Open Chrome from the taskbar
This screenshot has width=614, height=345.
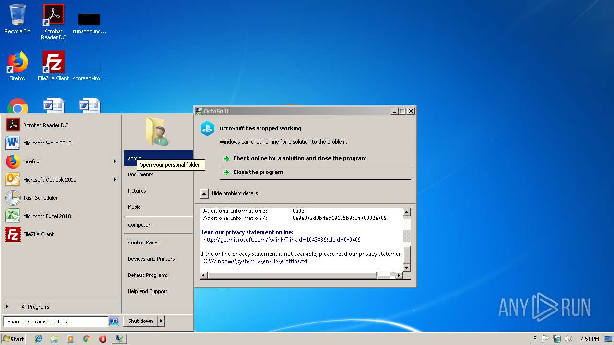pos(86,339)
